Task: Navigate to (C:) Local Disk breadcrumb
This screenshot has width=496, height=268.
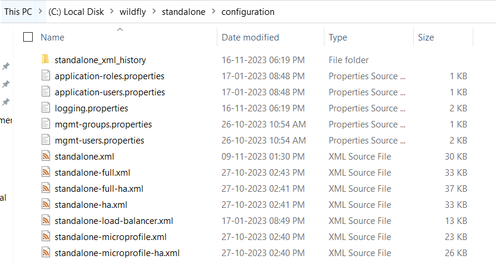Action: (76, 12)
